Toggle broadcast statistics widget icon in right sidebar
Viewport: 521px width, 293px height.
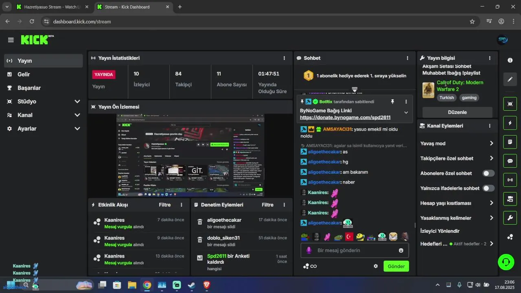point(510,180)
